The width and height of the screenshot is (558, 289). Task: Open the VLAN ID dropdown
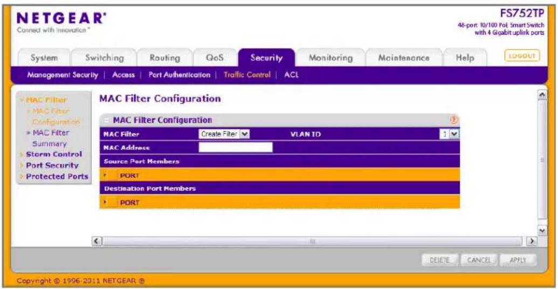(449, 134)
